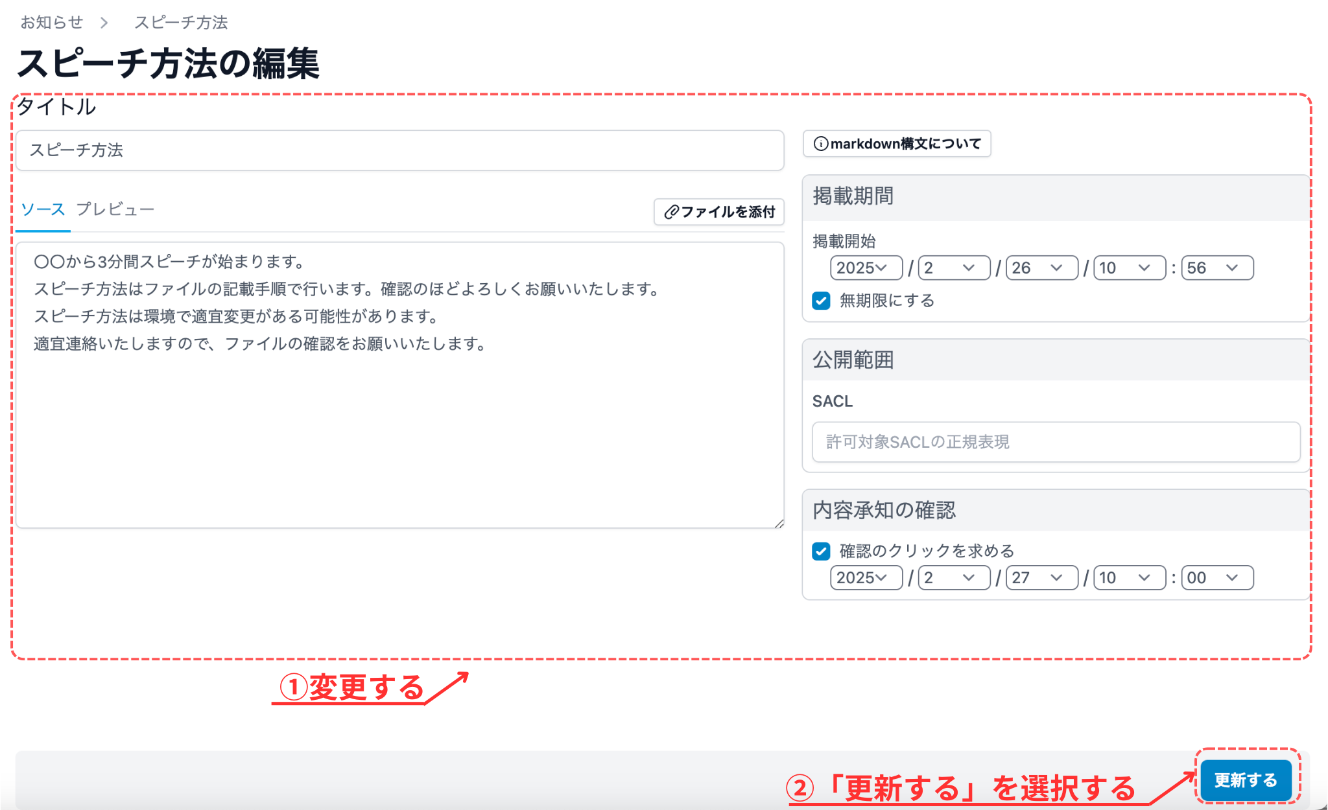Viewport: 1328px width, 810px height.
Task: Click the タイトル text field
Action: point(400,150)
